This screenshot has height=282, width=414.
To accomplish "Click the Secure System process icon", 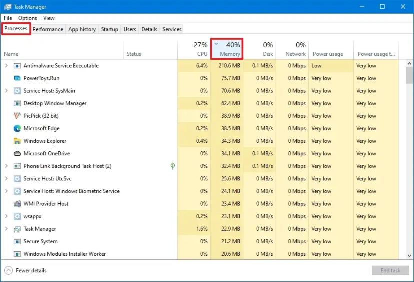I will pyautogui.click(x=17, y=241).
